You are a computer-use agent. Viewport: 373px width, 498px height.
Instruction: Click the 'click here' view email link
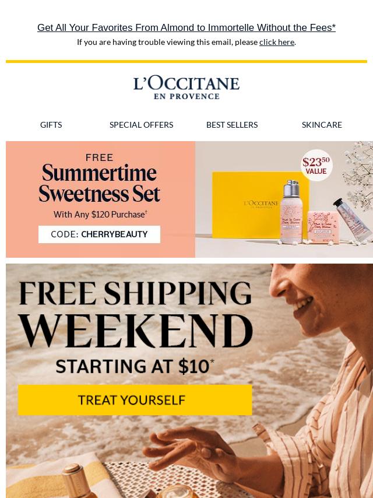pyautogui.click(x=276, y=42)
